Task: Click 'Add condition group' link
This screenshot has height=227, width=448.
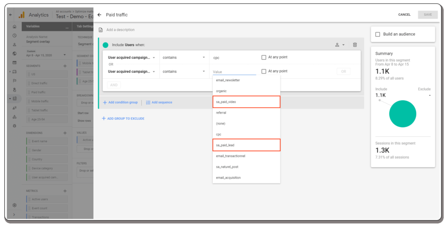Action: click(x=120, y=102)
